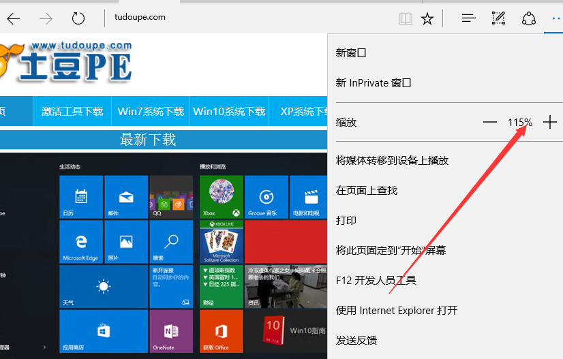Click the 财经 finance tile
This screenshot has height=359, width=563.
tap(222, 287)
